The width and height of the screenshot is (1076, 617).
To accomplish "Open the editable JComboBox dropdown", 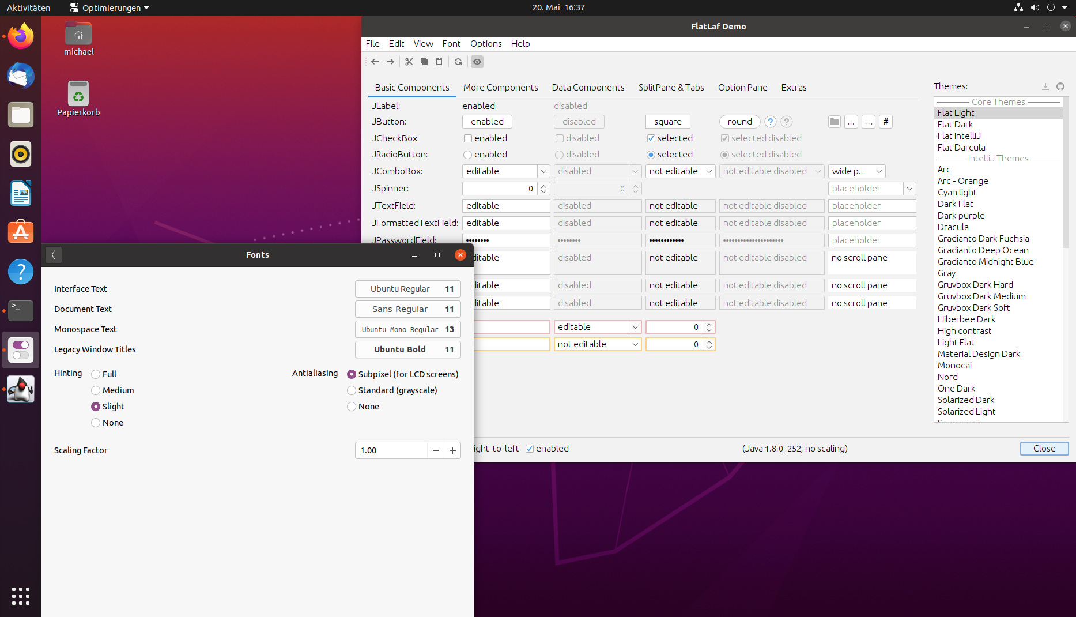I will [543, 171].
